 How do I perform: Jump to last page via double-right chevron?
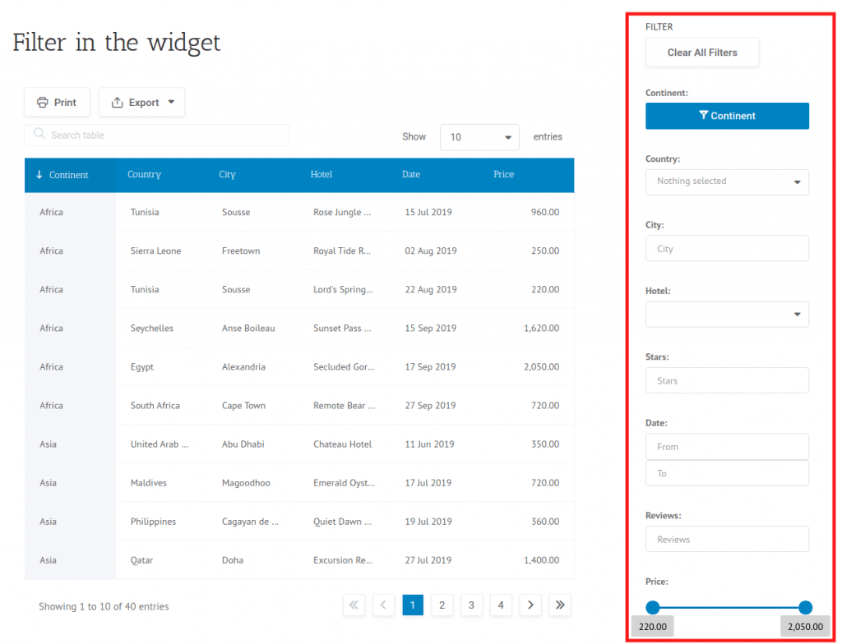[x=560, y=605]
